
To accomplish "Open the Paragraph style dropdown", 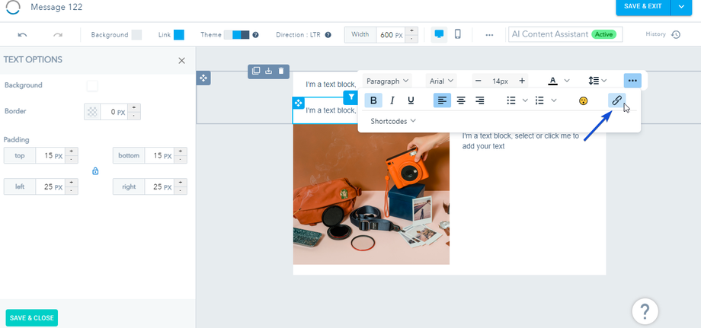I will click(x=387, y=81).
